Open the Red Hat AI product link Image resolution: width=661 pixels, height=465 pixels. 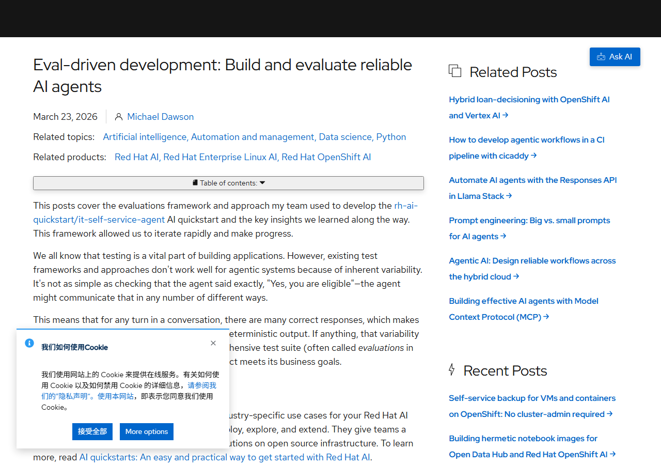[137, 157]
